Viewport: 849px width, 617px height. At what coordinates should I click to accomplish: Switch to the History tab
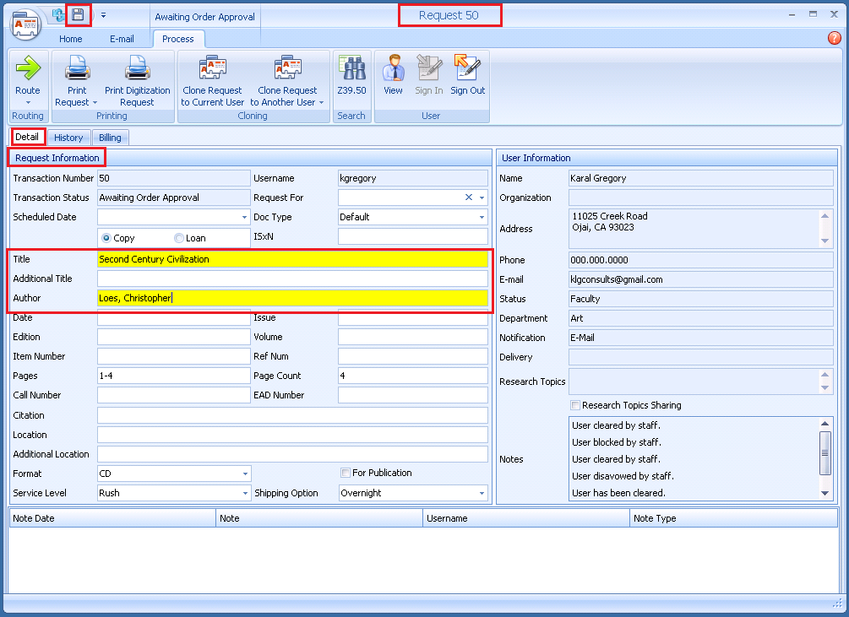pos(68,138)
